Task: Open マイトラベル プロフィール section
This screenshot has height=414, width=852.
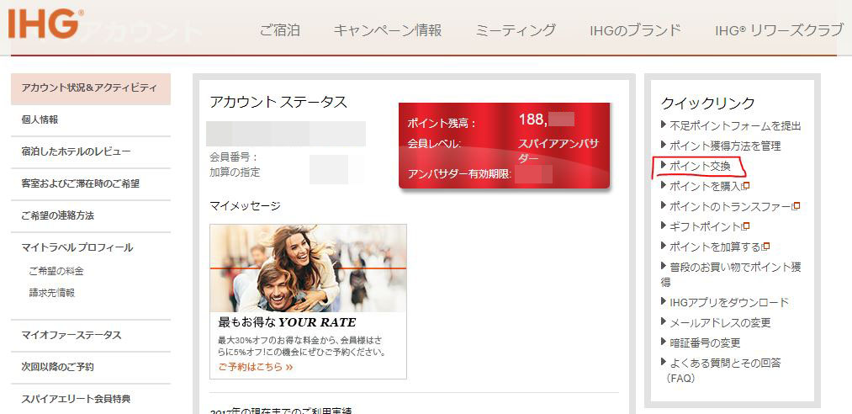Action: [77, 247]
